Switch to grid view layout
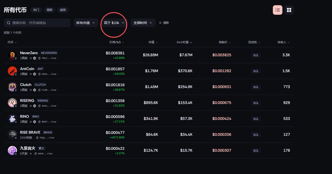 pos(289,10)
